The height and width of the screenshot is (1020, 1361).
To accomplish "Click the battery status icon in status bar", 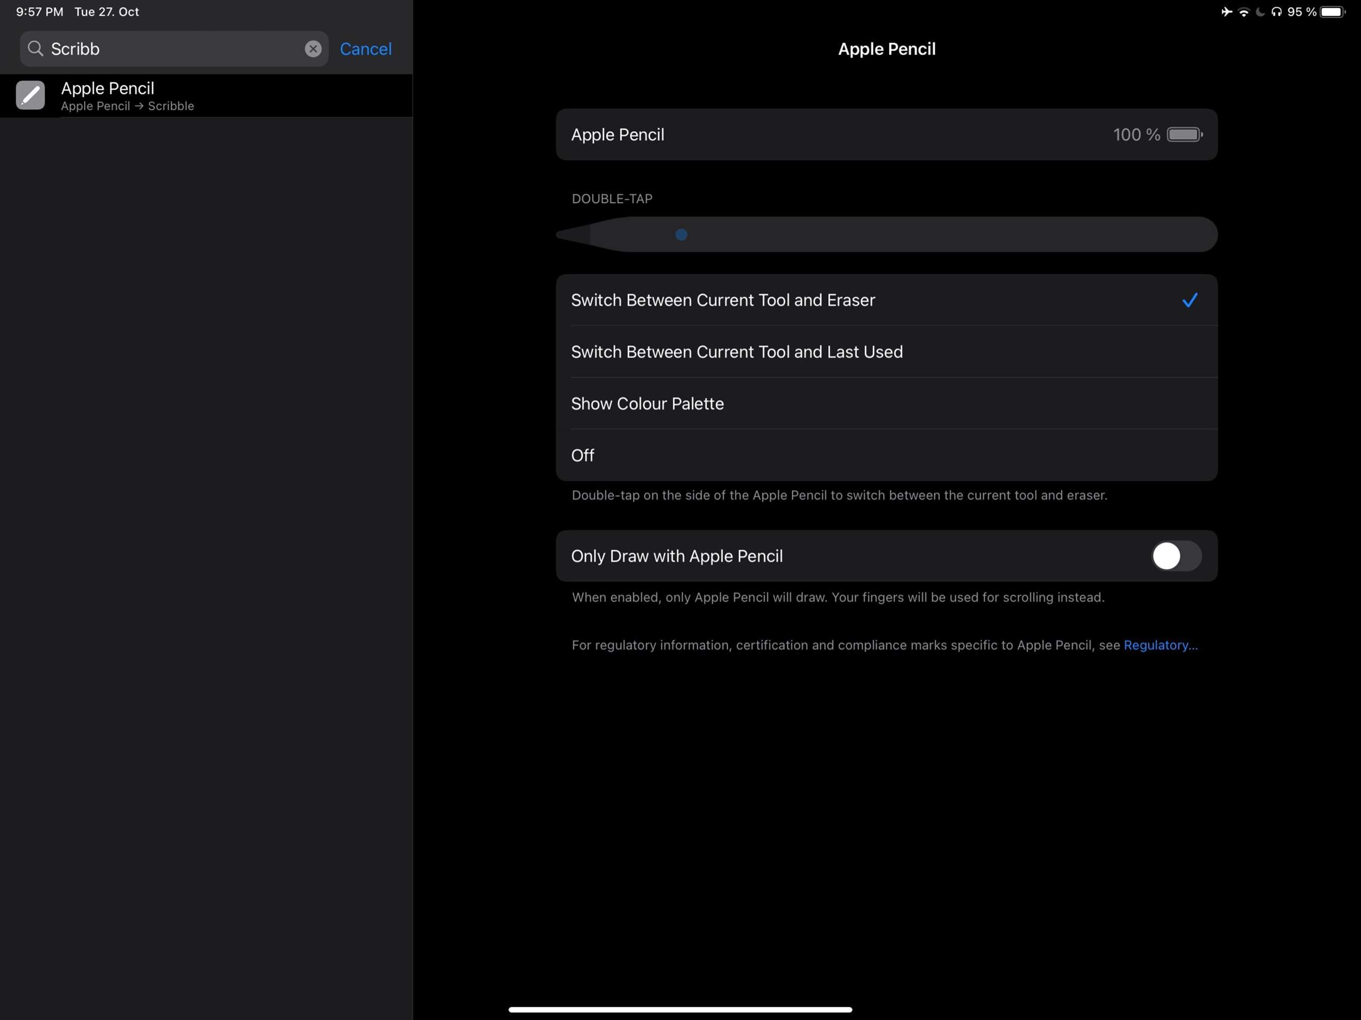I will coord(1333,11).
